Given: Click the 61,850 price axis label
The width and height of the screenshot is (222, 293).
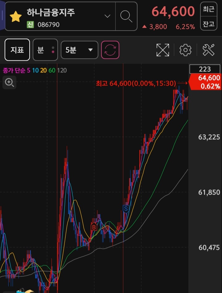Looking at the screenshot, I should click(209, 192).
